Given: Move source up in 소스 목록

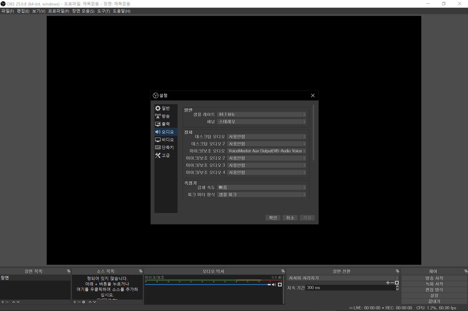Looking at the screenshot, I should 90,302.
